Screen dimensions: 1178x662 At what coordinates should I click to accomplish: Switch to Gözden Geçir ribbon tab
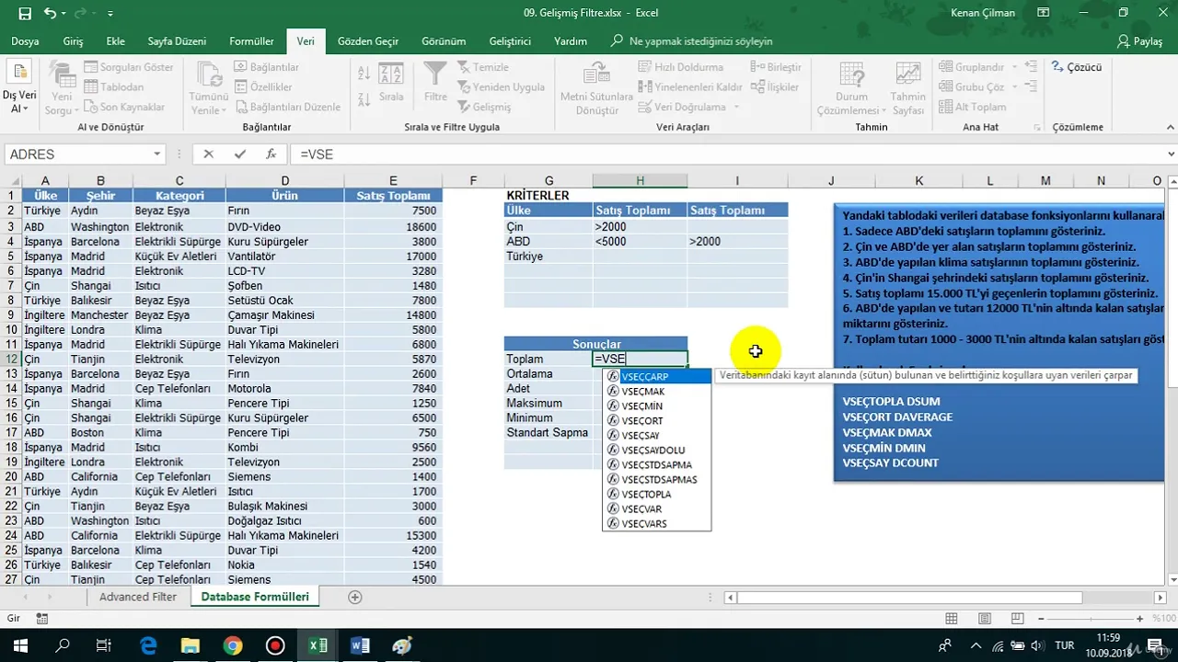coord(368,41)
